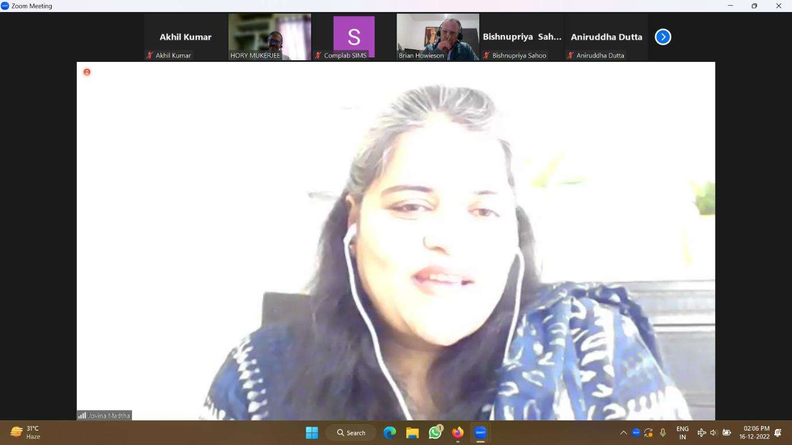Click the sync status tray icon

pyautogui.click(x=649, y=432)
